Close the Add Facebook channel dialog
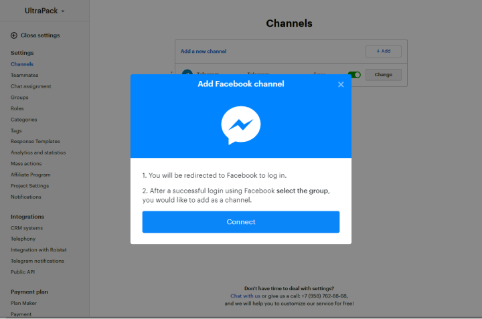The height and width of the screenshot is (319, 482). click(x=341, y=84)
